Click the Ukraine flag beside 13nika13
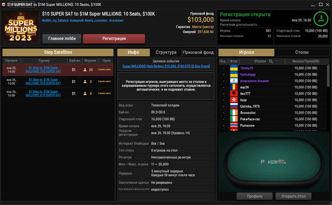This screenshot has height=205, width=332. pyautogui.click(x=234, y=68)
